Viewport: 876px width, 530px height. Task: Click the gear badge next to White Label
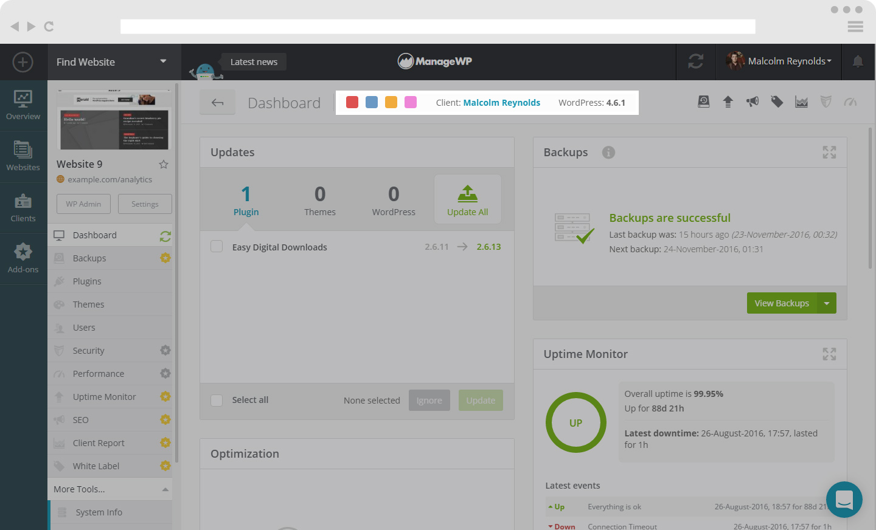coord(165,466)
